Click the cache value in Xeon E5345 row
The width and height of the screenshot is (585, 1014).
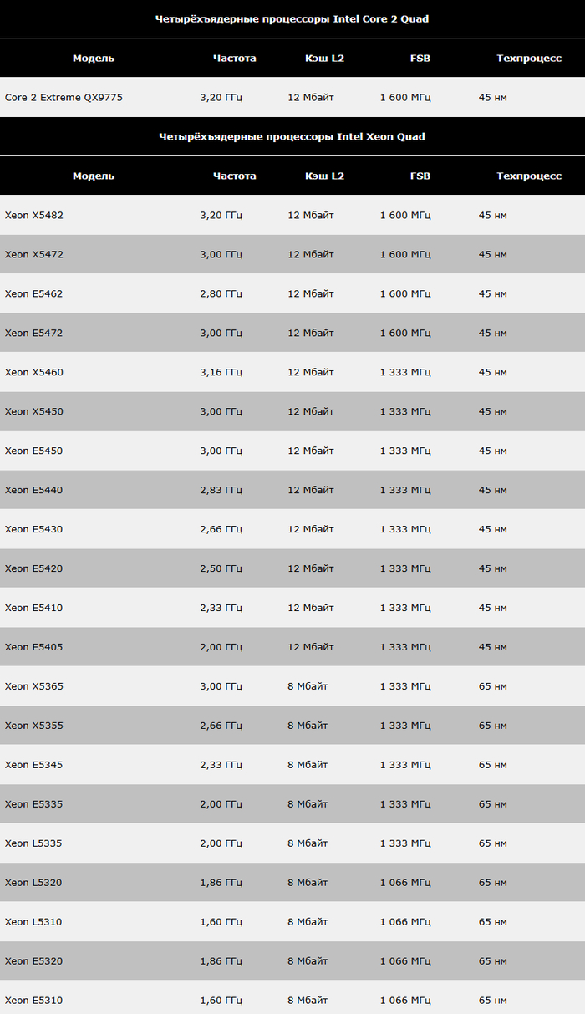pos(308,766)
